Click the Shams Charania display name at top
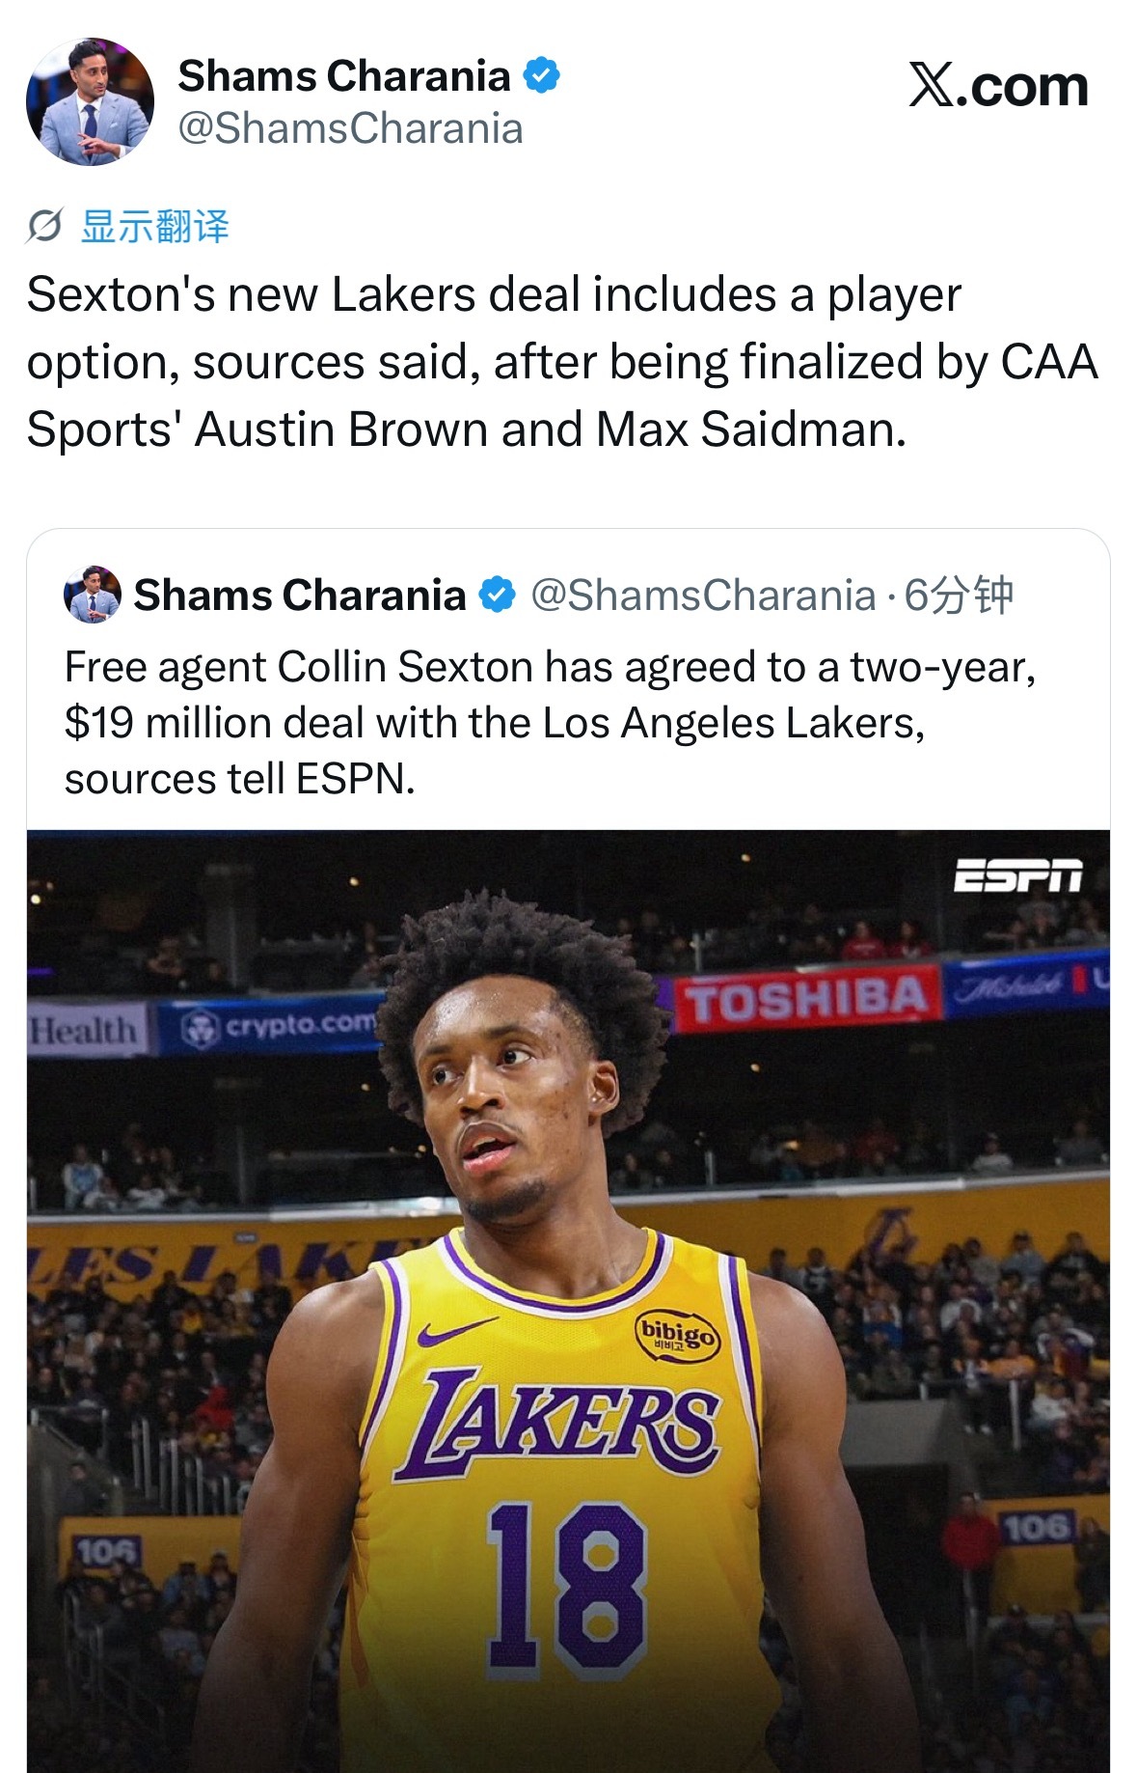The image size is (1137, 1773). (x=344, y=76)
